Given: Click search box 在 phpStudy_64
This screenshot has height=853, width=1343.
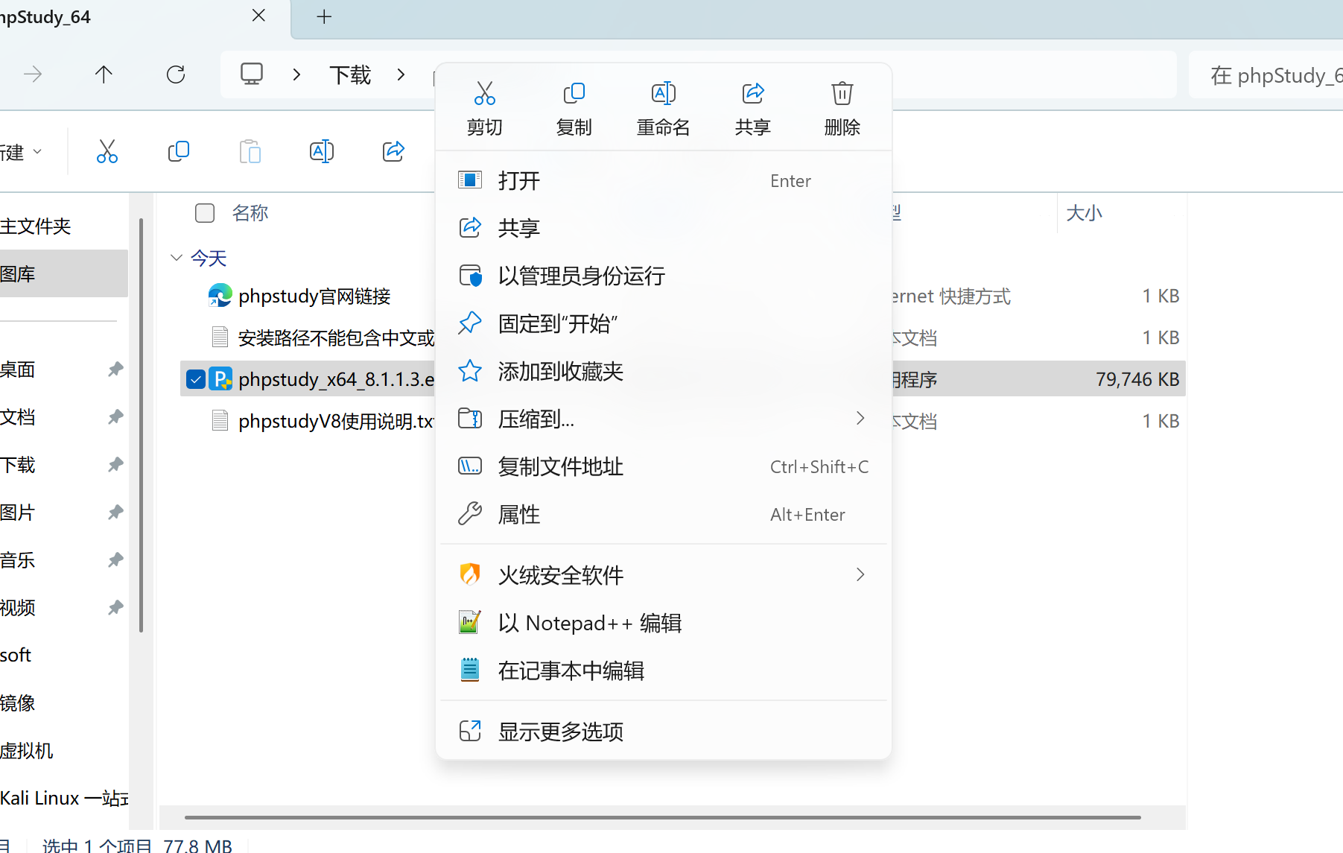Looking at the screenshot, I should tap(1266, 75).
